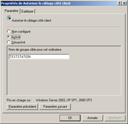Select the Activé radio option
The height and width of the screenshot is (124, 128).
tap(9, 37)
